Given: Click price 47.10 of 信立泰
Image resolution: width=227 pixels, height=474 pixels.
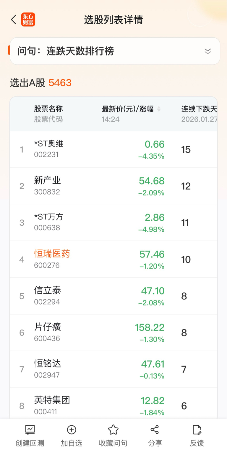Looking at the screenshot, I should [153, 291].
